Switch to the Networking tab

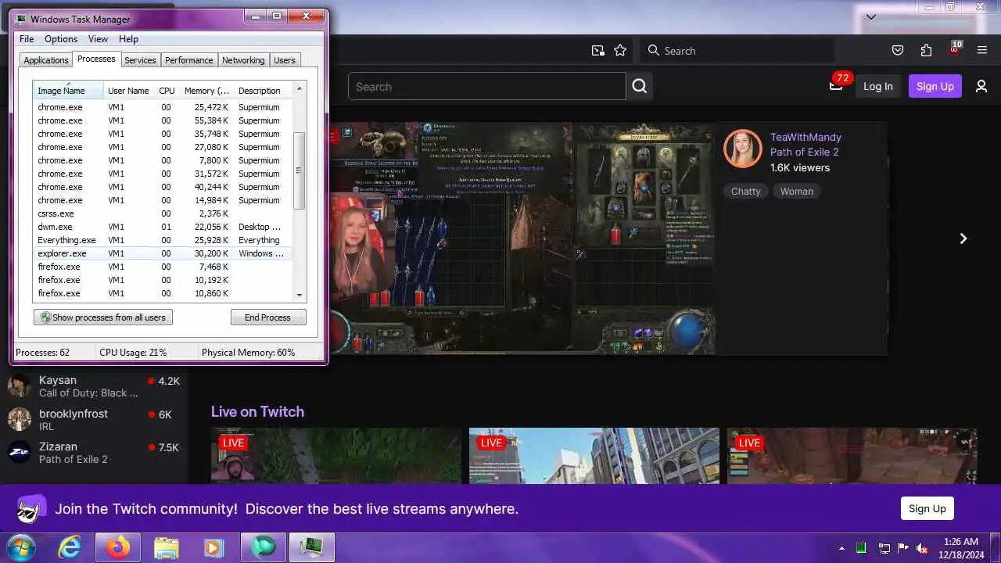(x=243, y=60)
